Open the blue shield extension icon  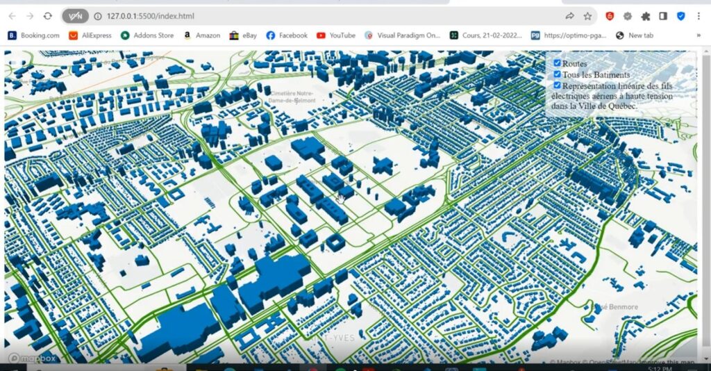(680, 17)
